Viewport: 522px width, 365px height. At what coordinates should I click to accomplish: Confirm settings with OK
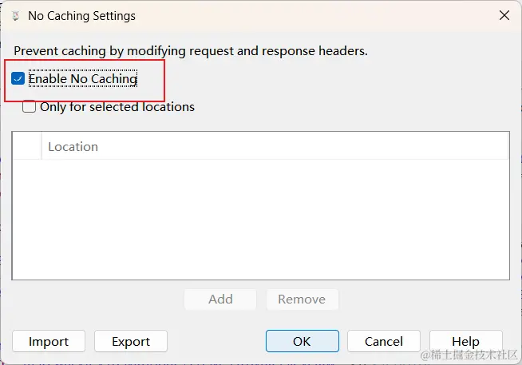302,342
